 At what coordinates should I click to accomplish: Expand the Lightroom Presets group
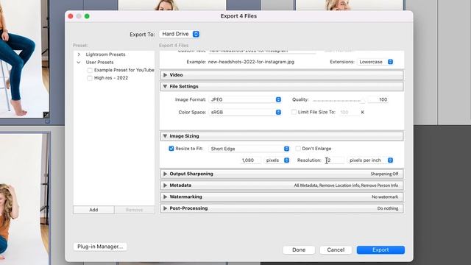pyautogui.click(x=79, y=54)
